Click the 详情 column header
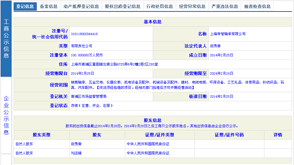This screenshot has width=294, height=165. coord(278,135)
